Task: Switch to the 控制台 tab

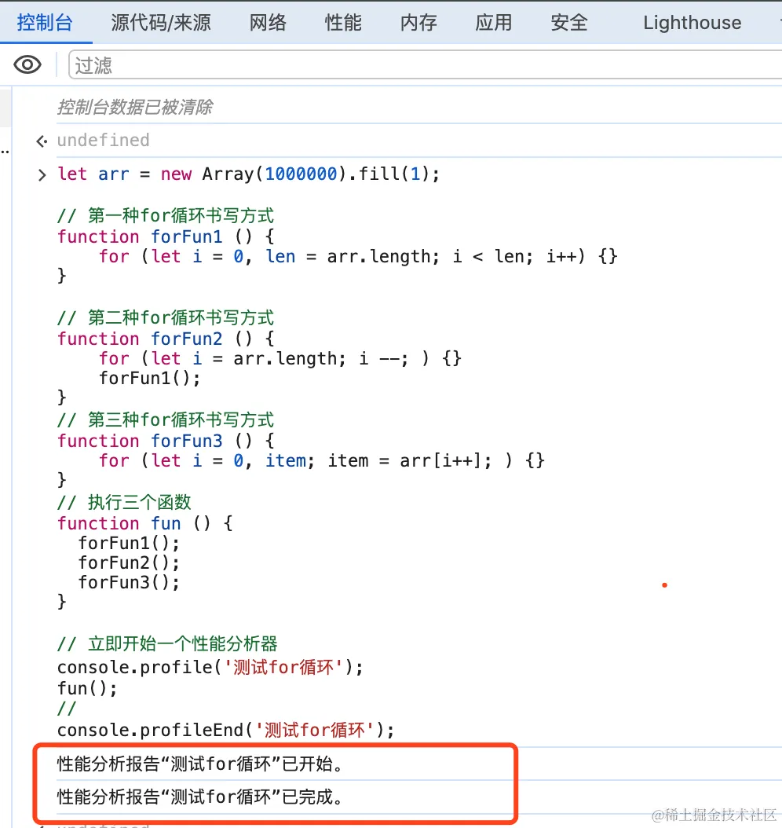Action: (x=45, y=23)
